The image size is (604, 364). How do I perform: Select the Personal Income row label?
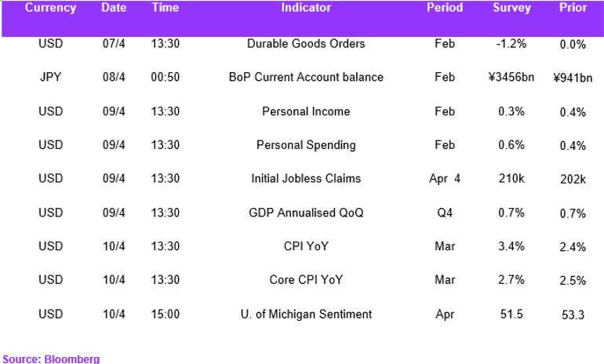[306, 111]
